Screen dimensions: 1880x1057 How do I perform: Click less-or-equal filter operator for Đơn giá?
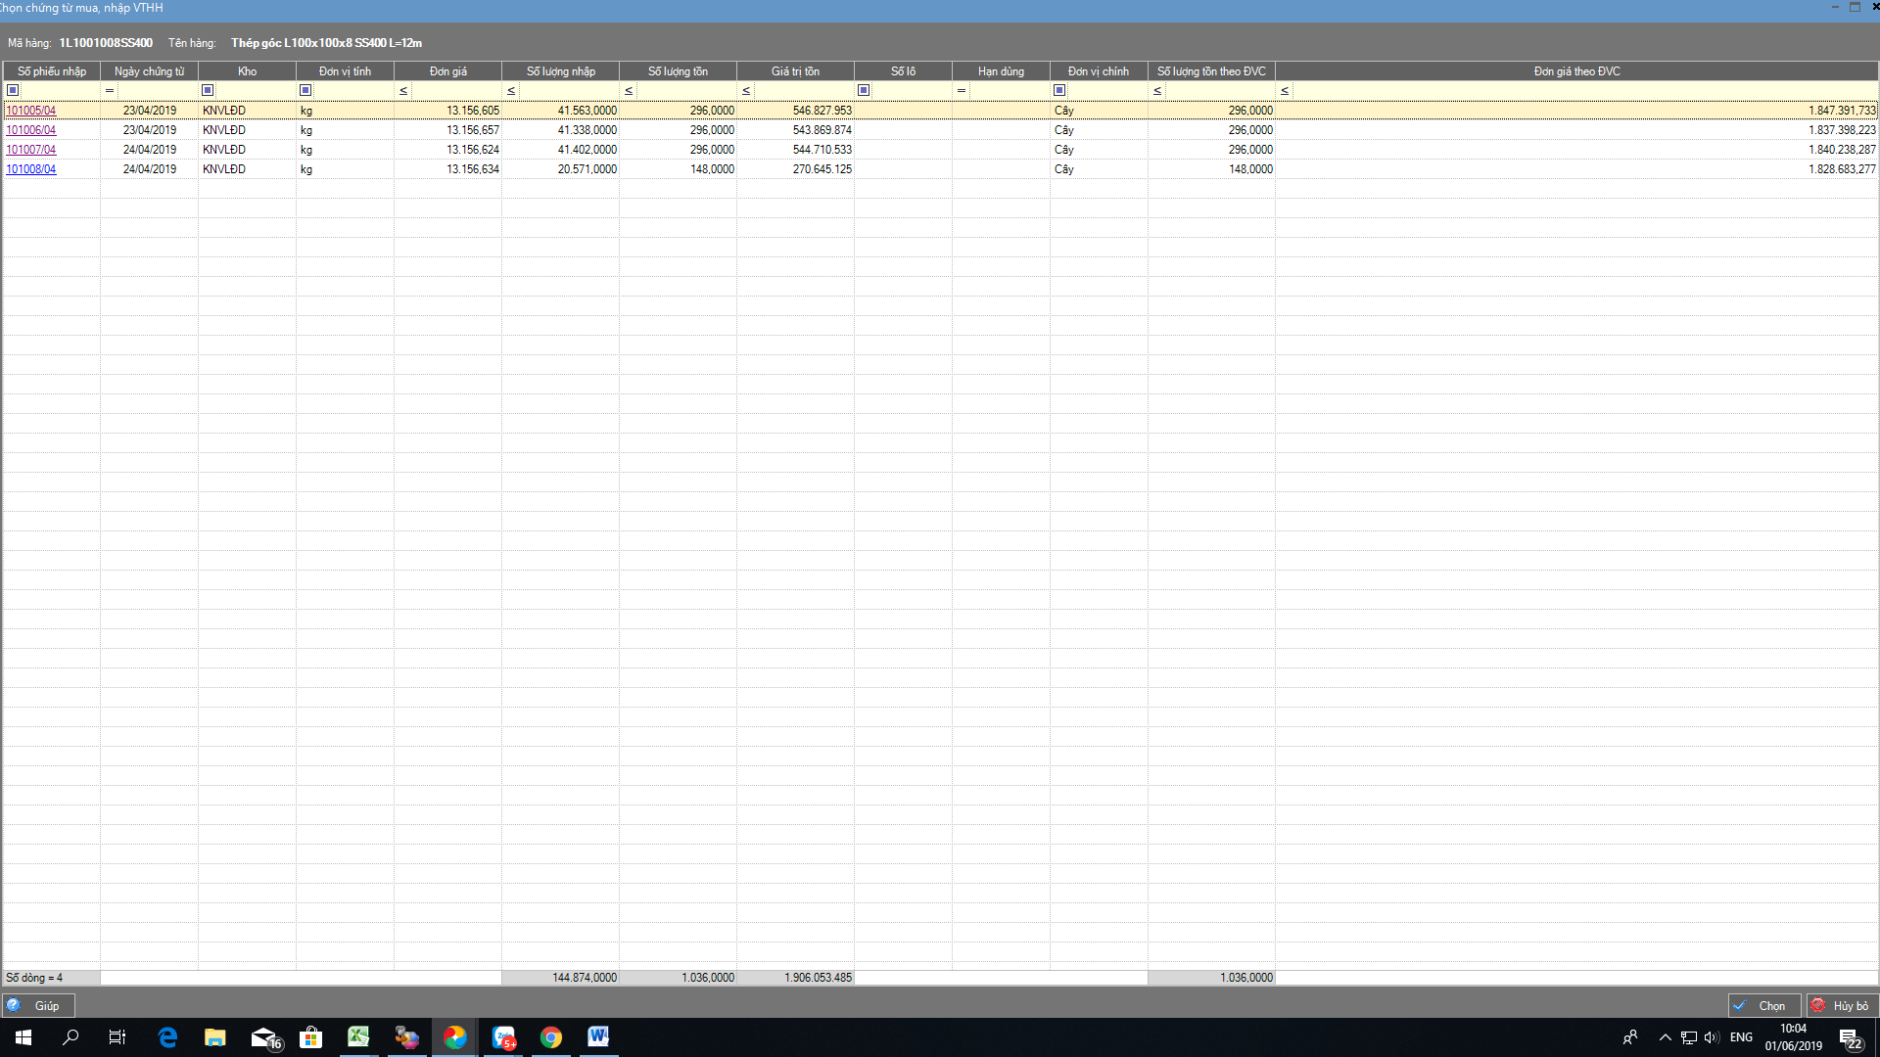[x=403, y=90]
